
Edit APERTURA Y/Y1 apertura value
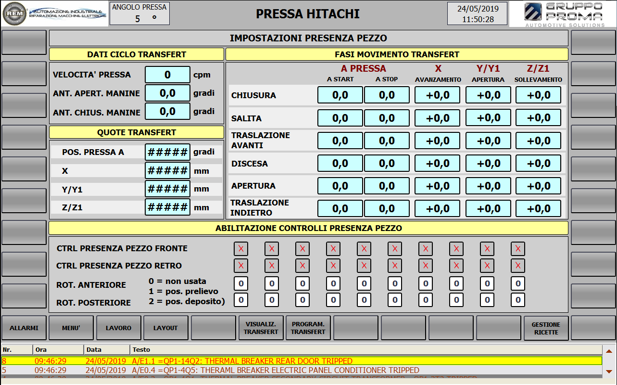[x=488, y=186]
